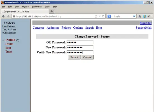Click the Last Refresh time text
Screen dimensions: 154x112
pos(9,29)
